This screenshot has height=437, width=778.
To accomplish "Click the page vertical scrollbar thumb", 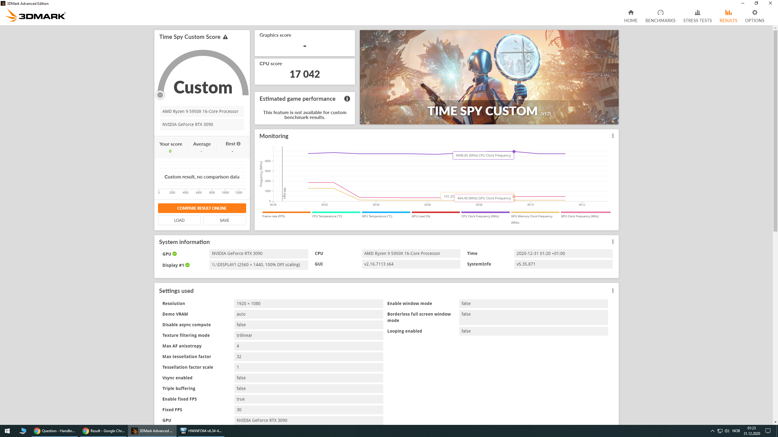I will 775,130.
